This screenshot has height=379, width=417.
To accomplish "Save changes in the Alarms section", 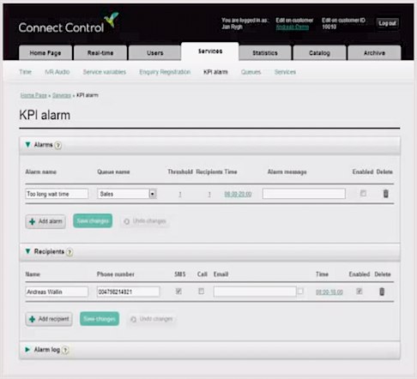I will tap(93, 221).
